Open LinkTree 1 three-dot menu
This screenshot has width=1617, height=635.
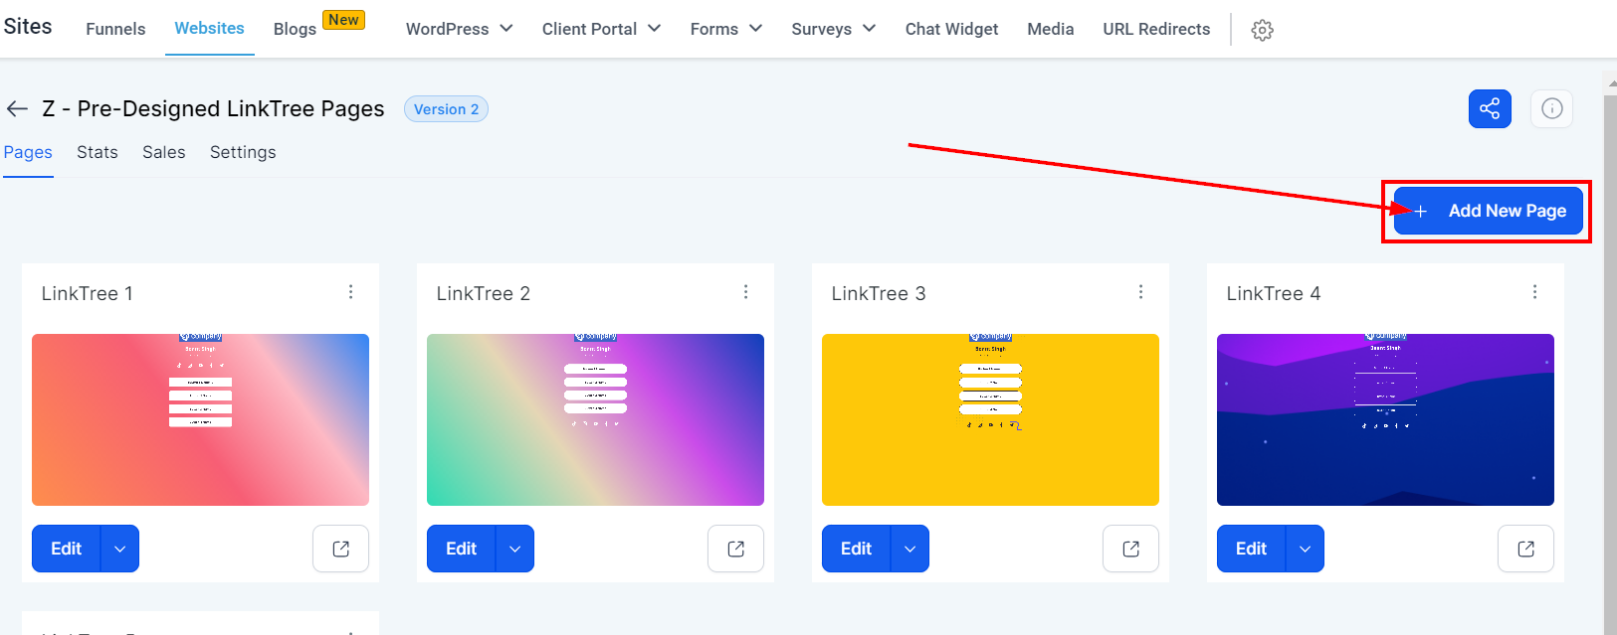pos(350,292)
